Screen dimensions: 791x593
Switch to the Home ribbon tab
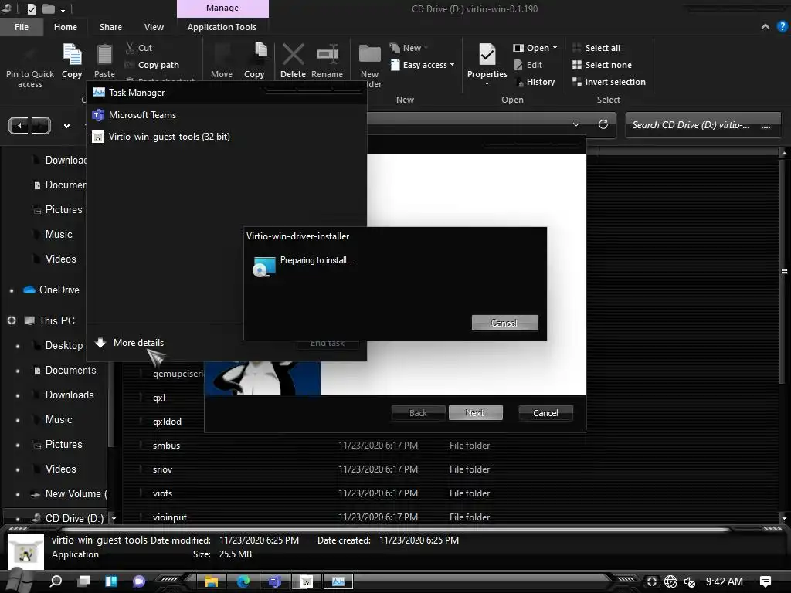[x=66, y=27]
